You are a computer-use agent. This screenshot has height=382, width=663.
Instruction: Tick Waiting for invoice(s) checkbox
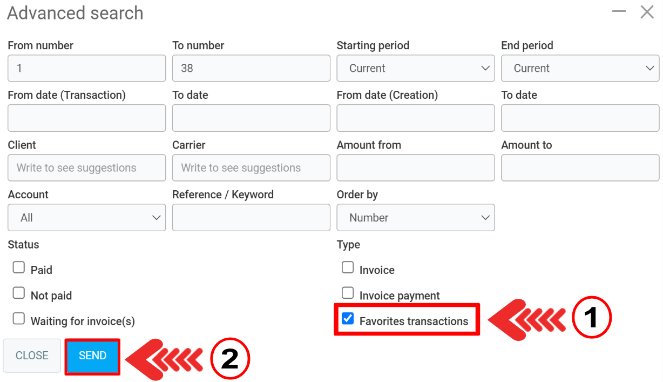pyautogui.click(x=19, y=319)
